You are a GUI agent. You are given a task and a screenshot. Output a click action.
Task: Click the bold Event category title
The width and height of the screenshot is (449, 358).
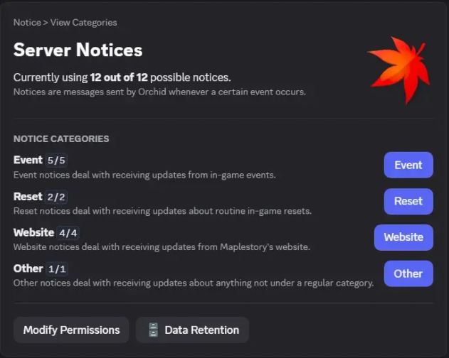[28, 160]
